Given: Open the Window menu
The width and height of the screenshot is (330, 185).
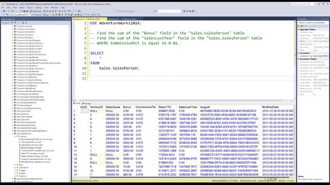Looking at the screenshot, I should (55, 8).
